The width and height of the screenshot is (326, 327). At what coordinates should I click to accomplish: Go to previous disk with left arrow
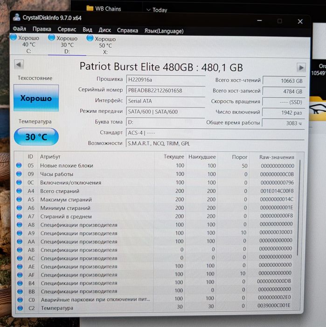(19, 64)
